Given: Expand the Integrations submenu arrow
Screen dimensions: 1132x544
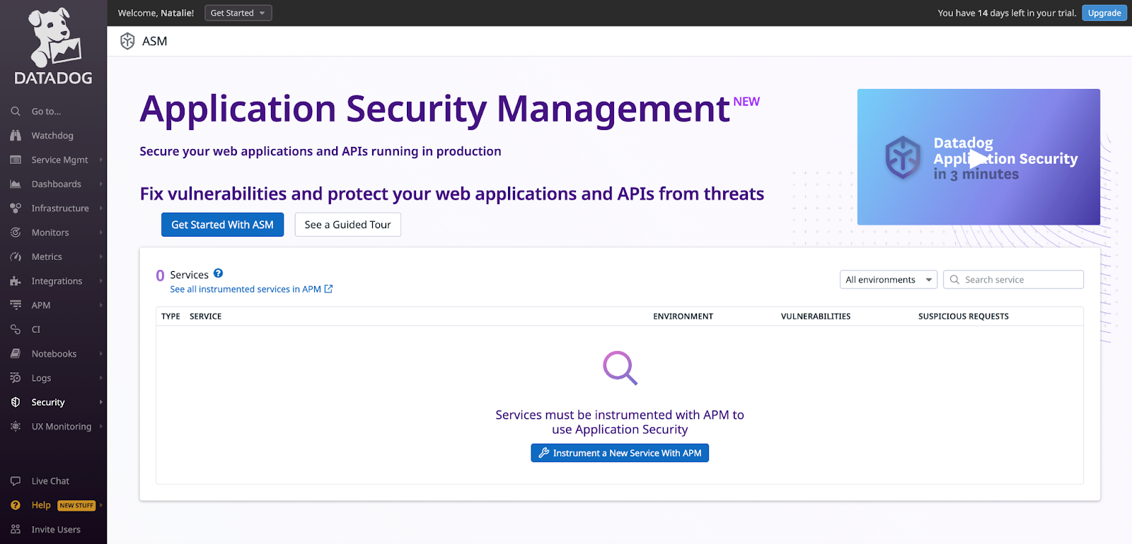Looking at the screenshot, I should (101, 281).
